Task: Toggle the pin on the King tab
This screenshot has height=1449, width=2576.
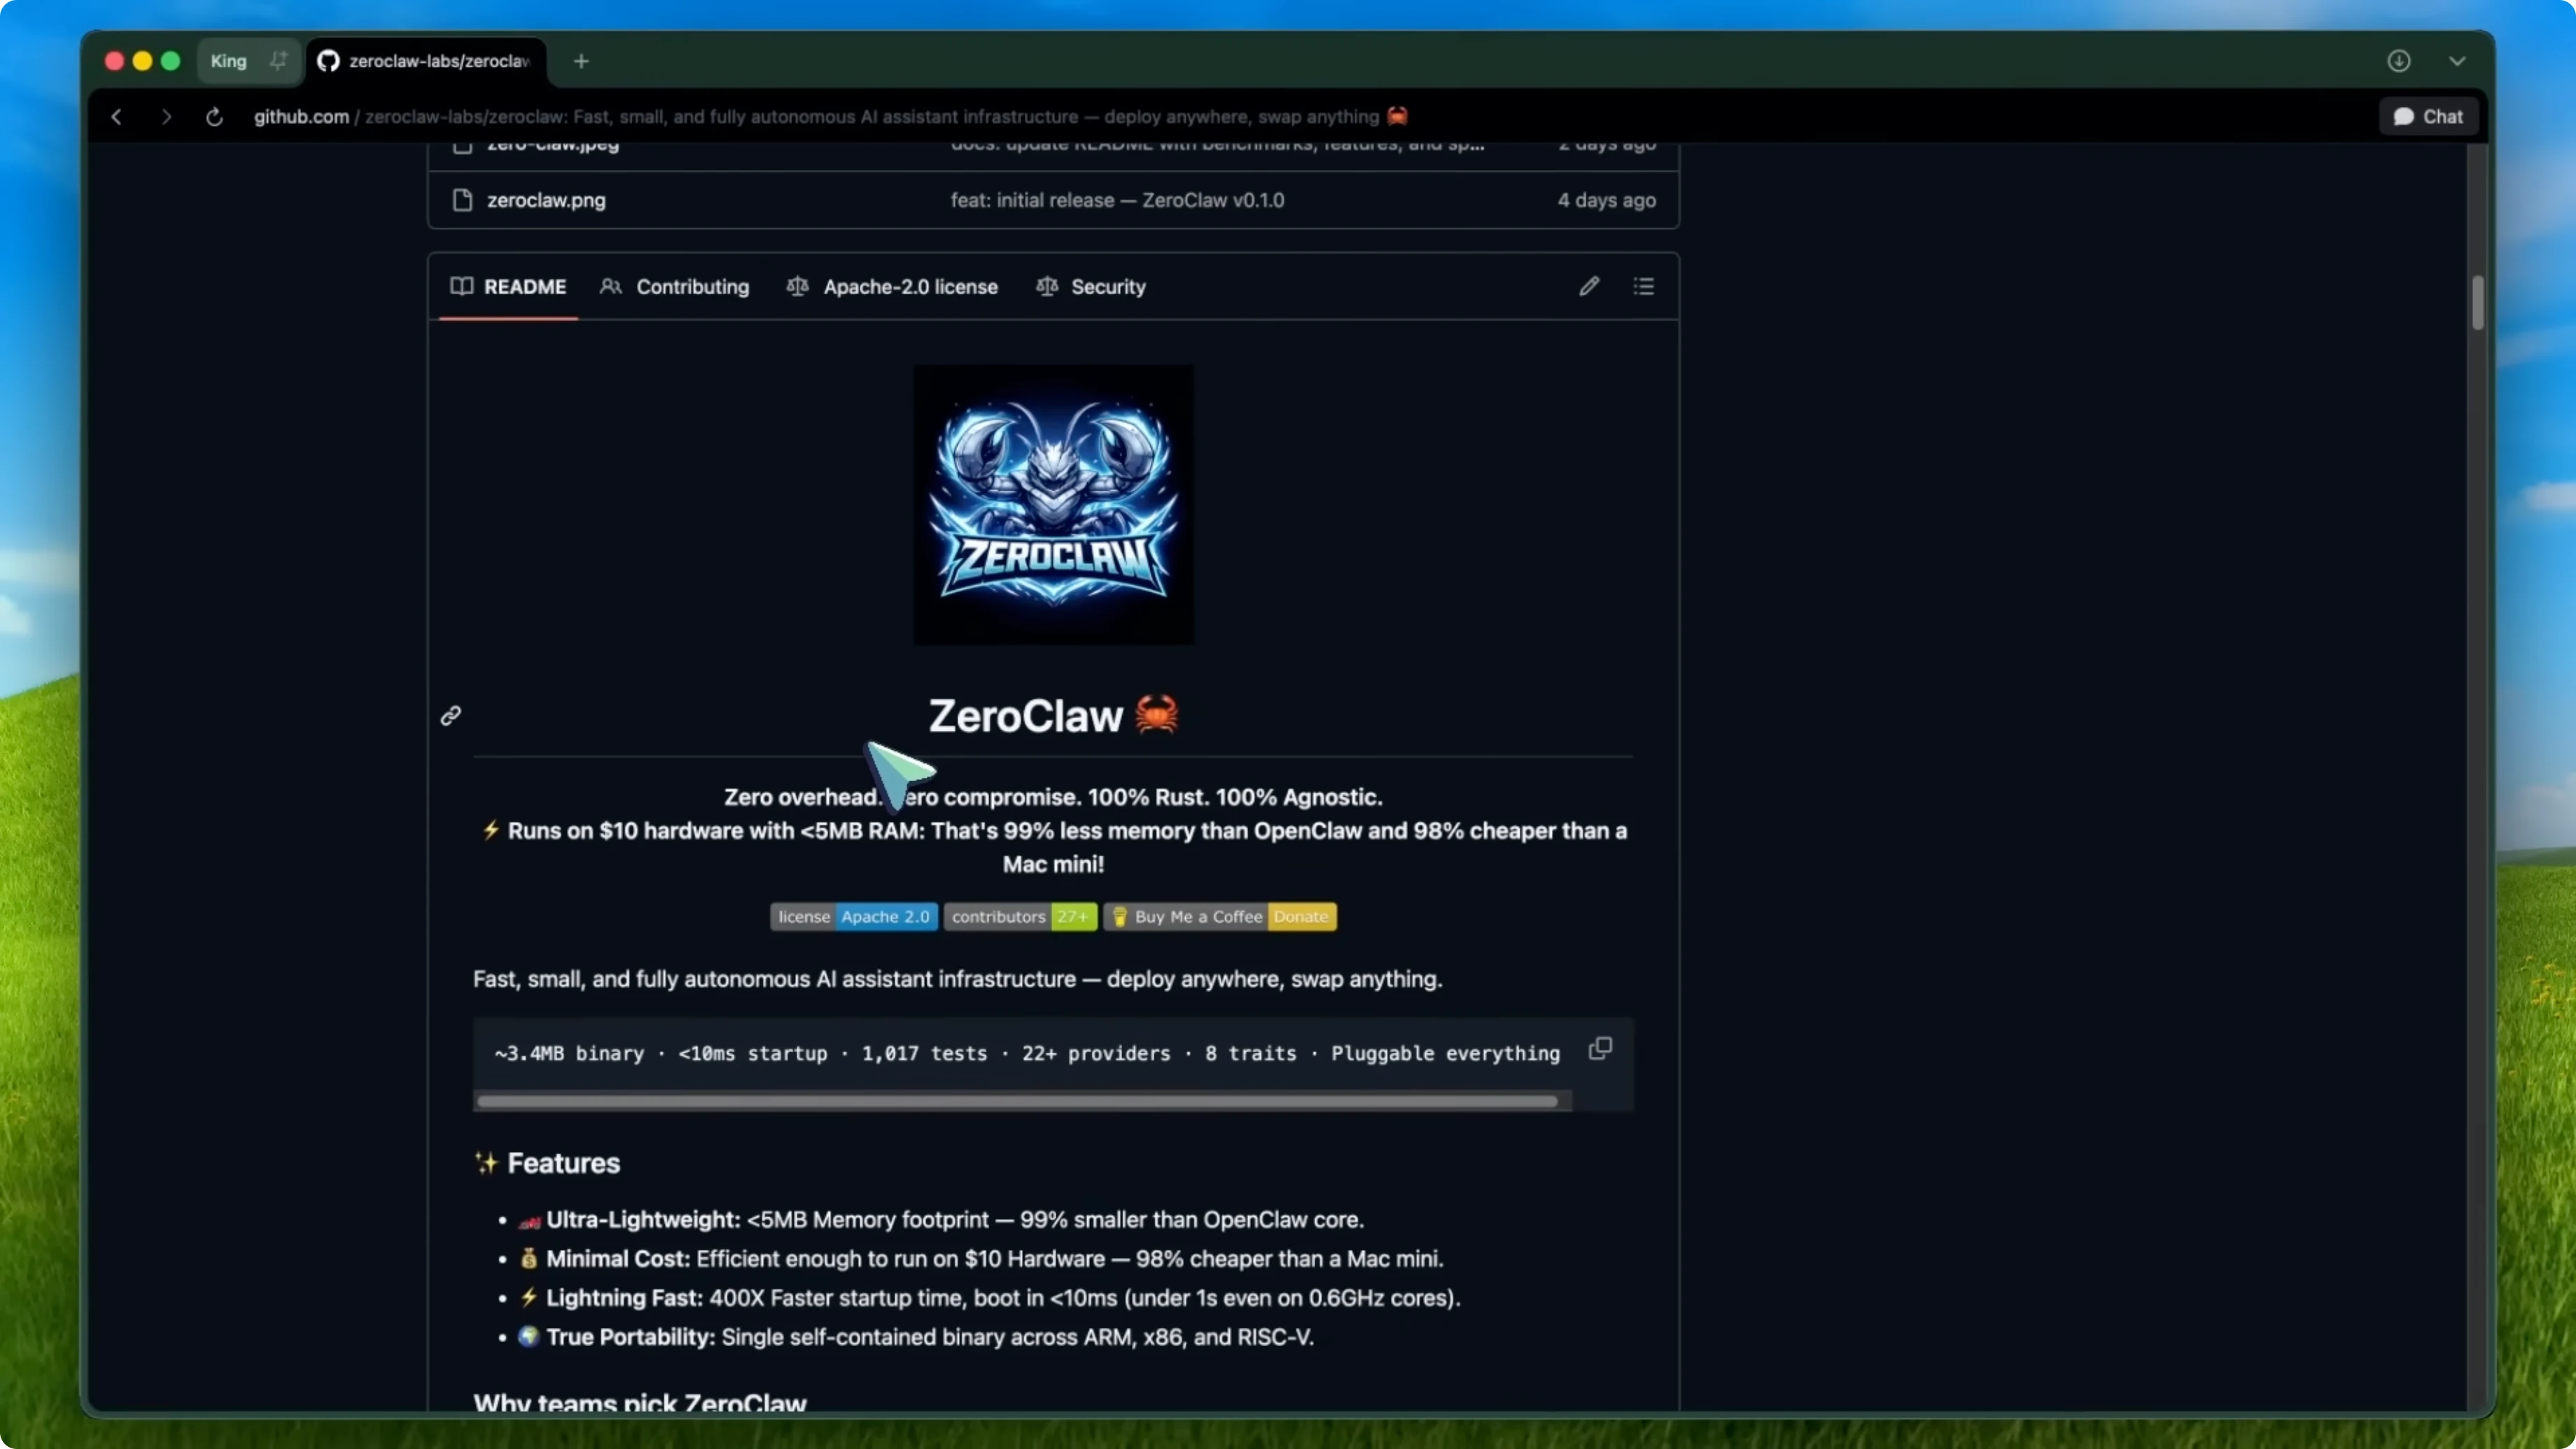Action: click(278, 61)
